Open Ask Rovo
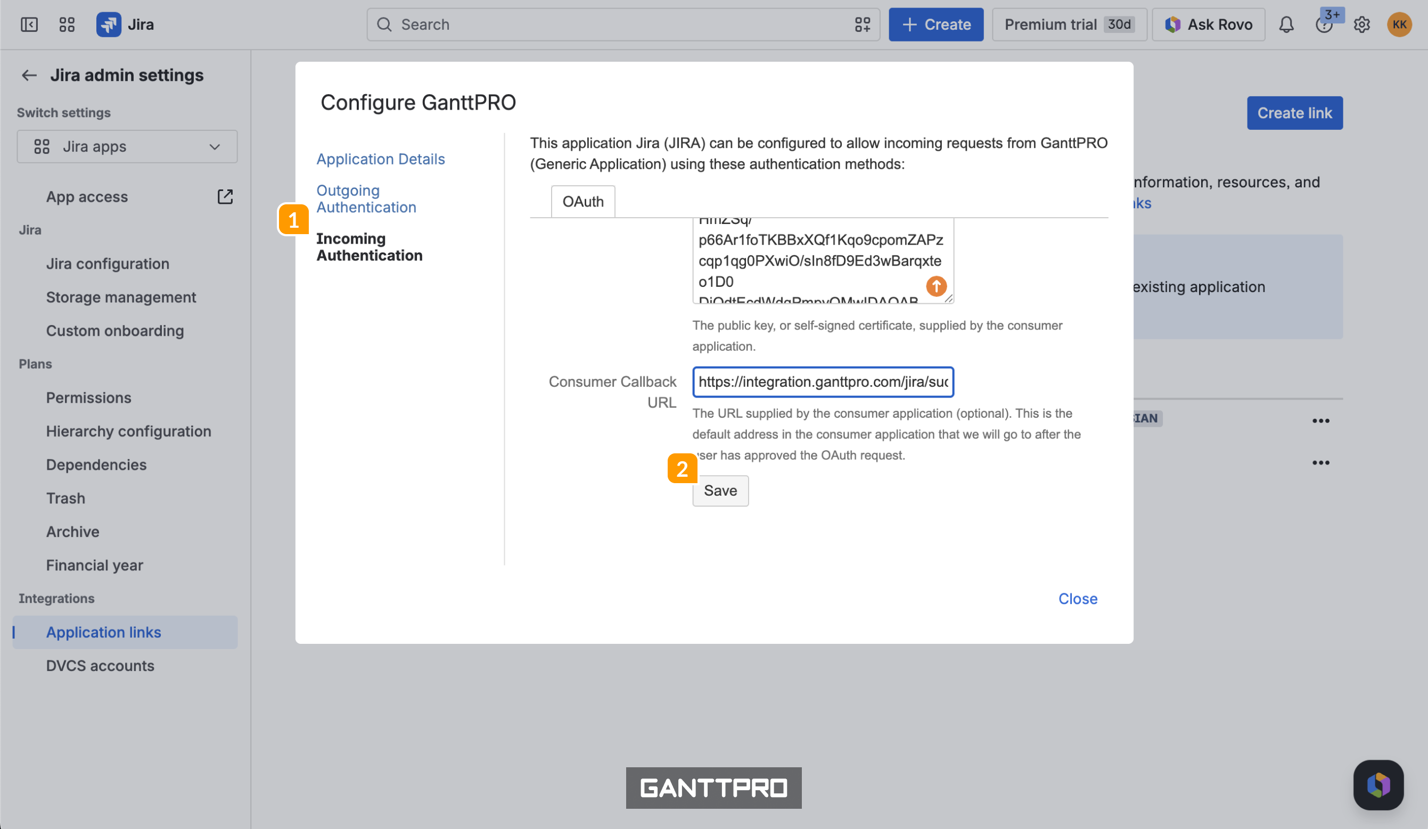Screen dimensions: 1428x829 [1209, 24]
